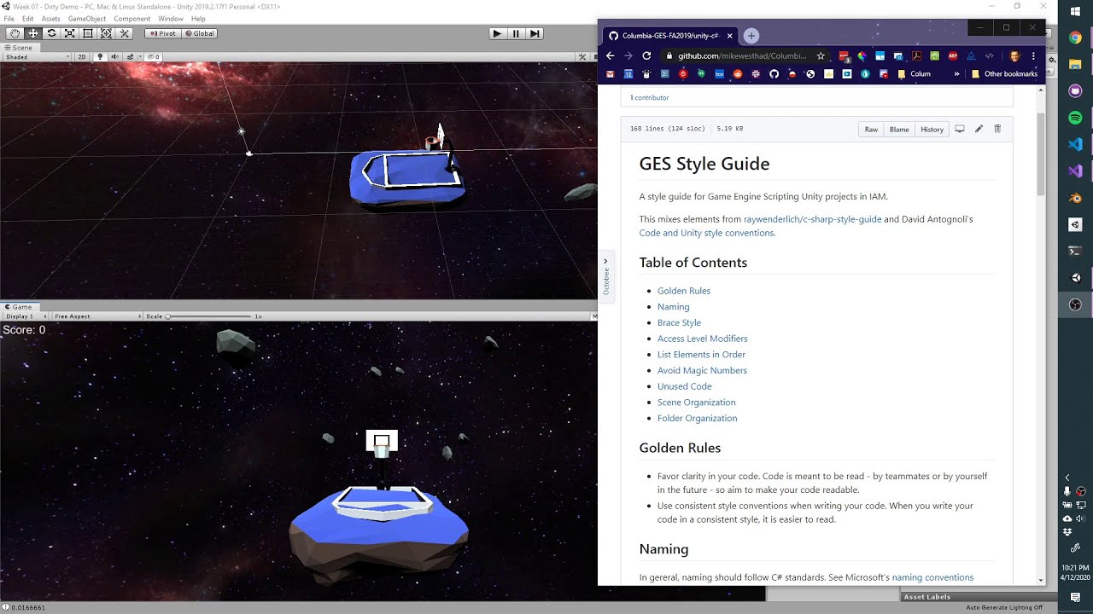Open a new Chrome tab

751,36
